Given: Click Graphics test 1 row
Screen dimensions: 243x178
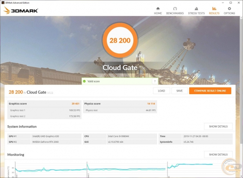Looking at the screenshot, I should tap(44, 111).
